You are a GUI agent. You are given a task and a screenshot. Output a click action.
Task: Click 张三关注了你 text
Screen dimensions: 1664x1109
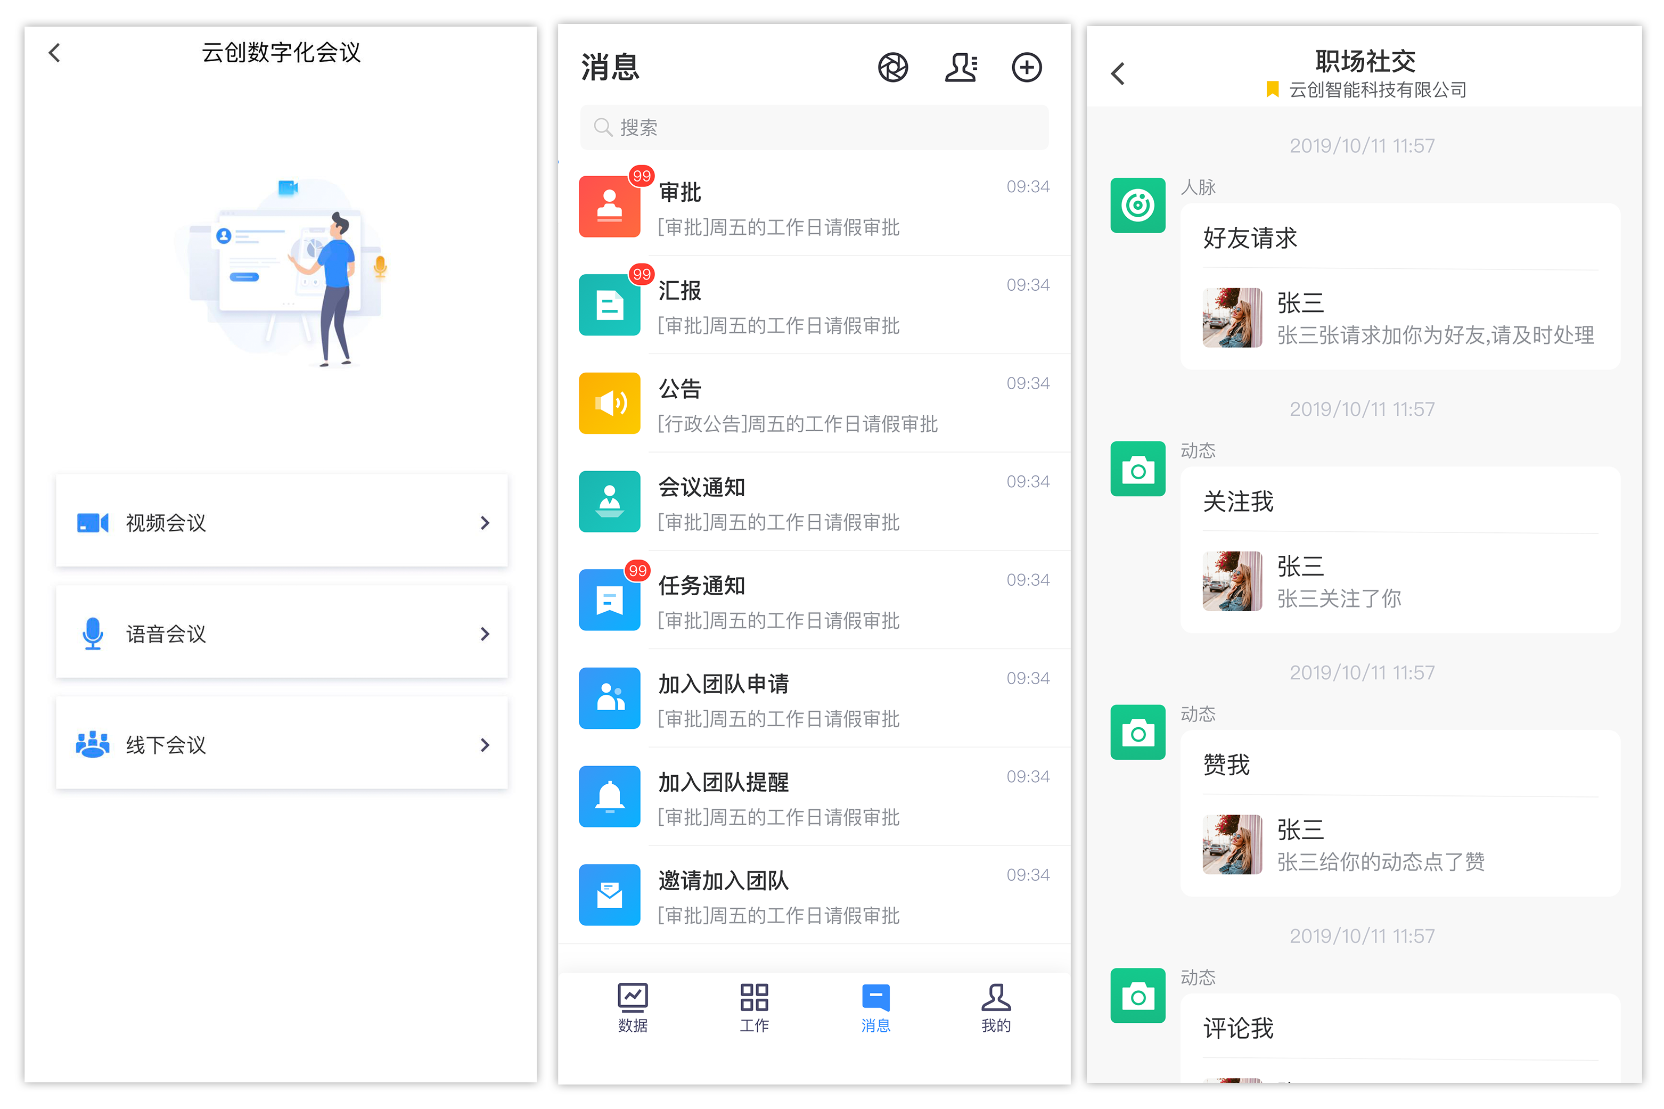(1338, 598)
